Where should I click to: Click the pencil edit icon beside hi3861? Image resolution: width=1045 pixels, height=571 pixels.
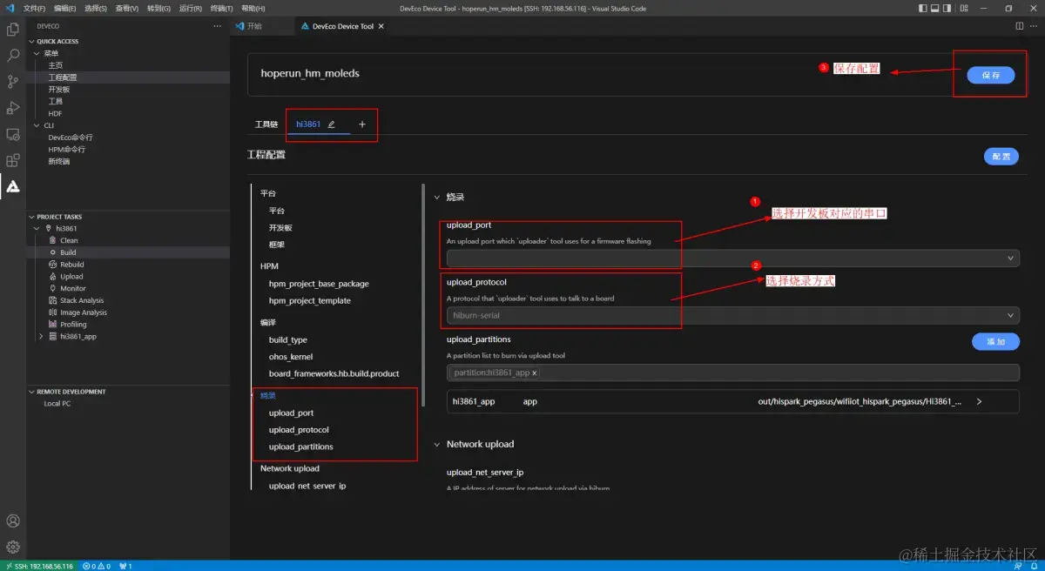pyautogui.click(x=332, y=124)
